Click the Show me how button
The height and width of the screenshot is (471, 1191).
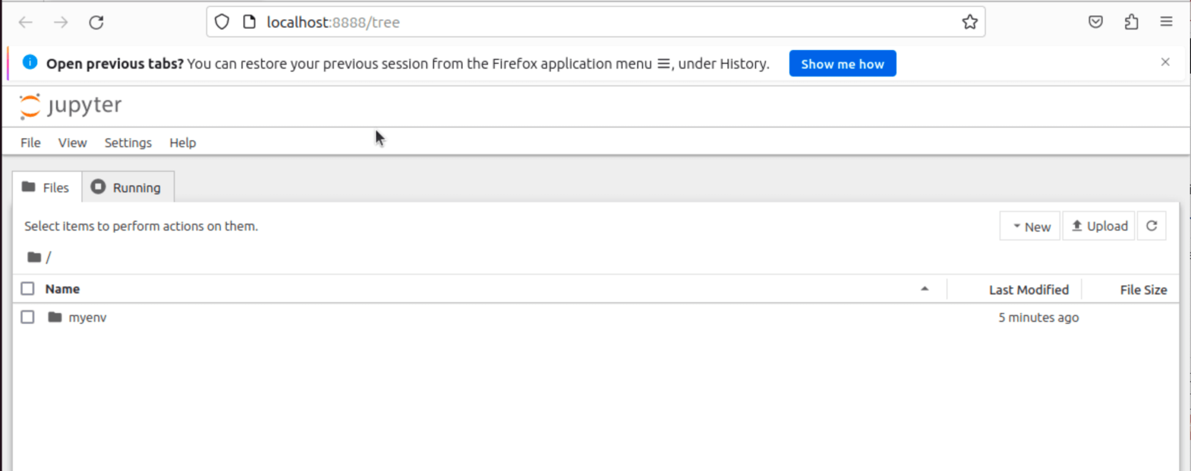tap(842, 63)
